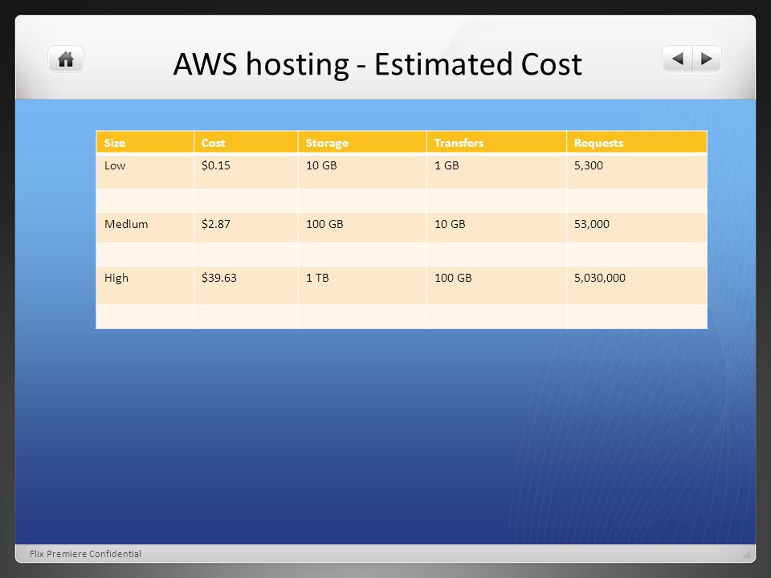Click the resize grip in footer corner
The image size is (771, 578).
point(746,555)
